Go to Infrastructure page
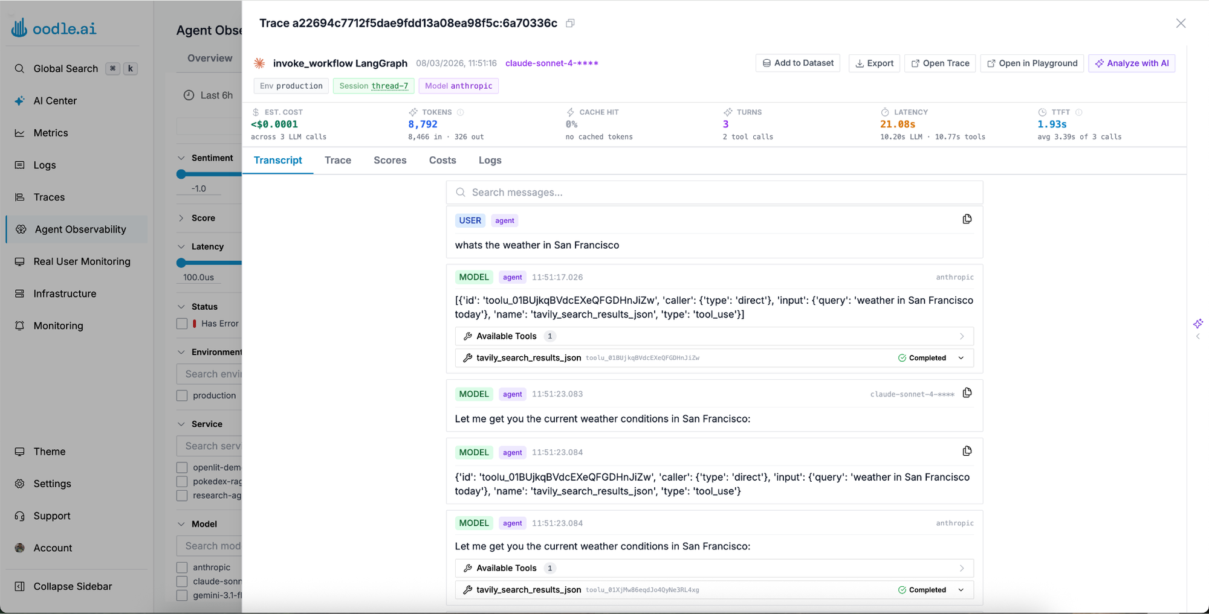The height and width of the screenshot is (614, 1209). coord(65,293)
